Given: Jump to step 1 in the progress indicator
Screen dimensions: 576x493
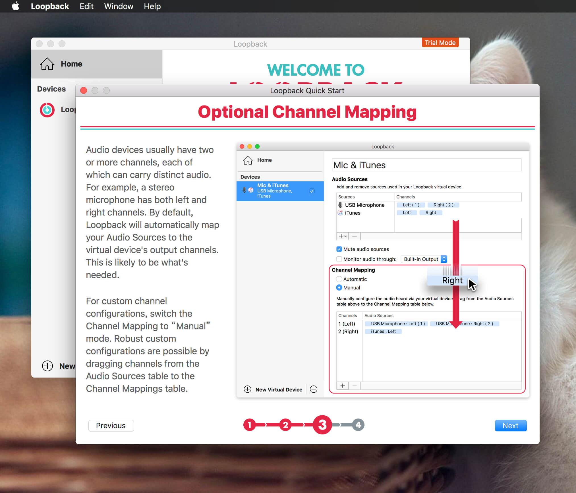Looking at the screenshot, I should pyautogui.click(x=250, y=425).
